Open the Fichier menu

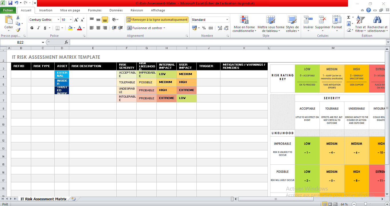point(8,10)
